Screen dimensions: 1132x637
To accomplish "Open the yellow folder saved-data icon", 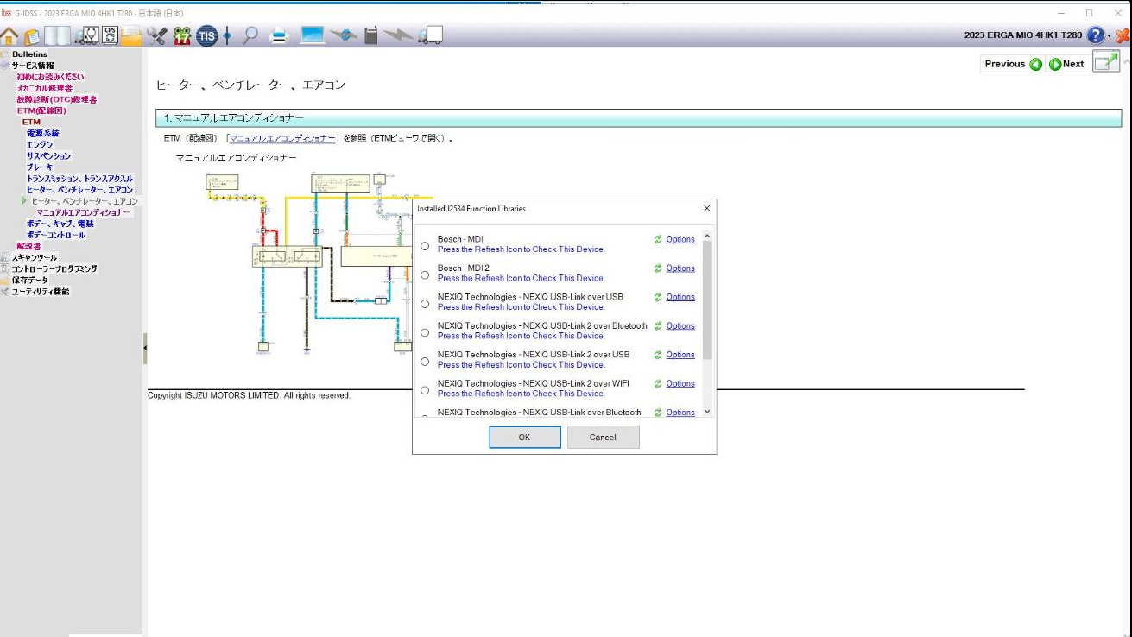I will [132, 35].
